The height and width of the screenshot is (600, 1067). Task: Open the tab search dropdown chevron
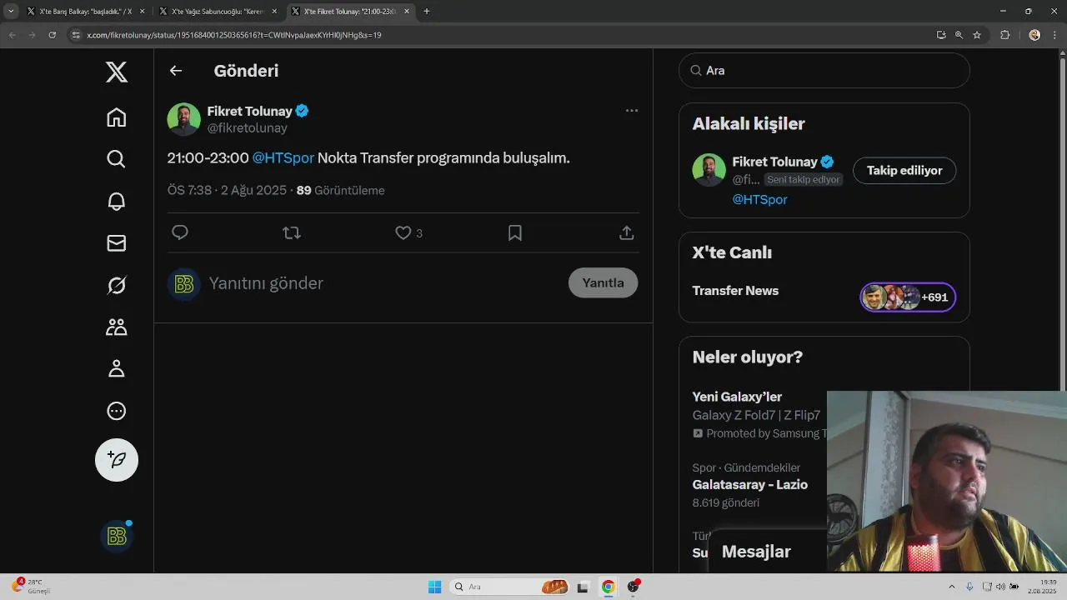(x=11, y=12)
